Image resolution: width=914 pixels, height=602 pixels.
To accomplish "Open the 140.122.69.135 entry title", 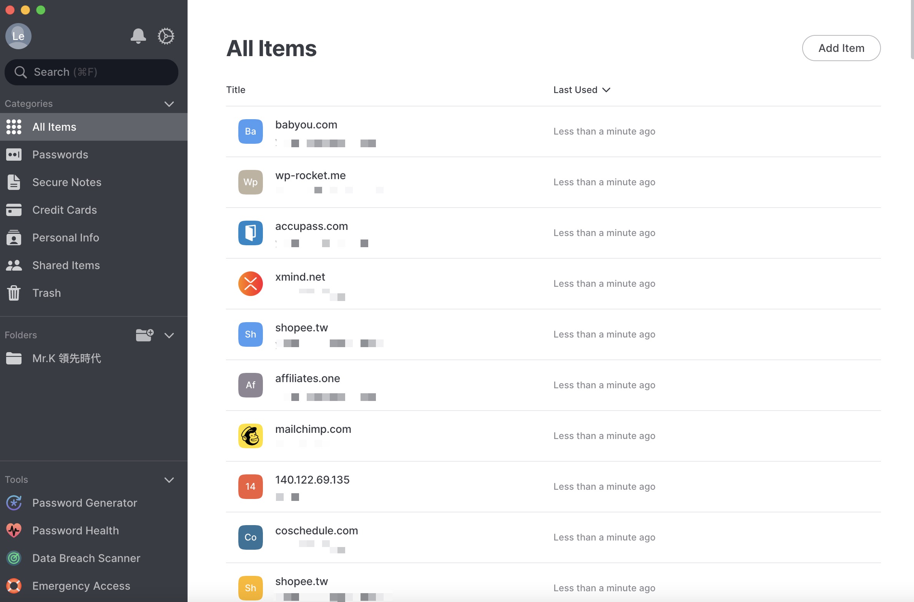I will tap(312, 480).
